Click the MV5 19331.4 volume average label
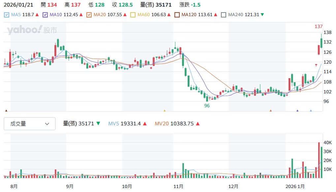 tap(125, 124)
